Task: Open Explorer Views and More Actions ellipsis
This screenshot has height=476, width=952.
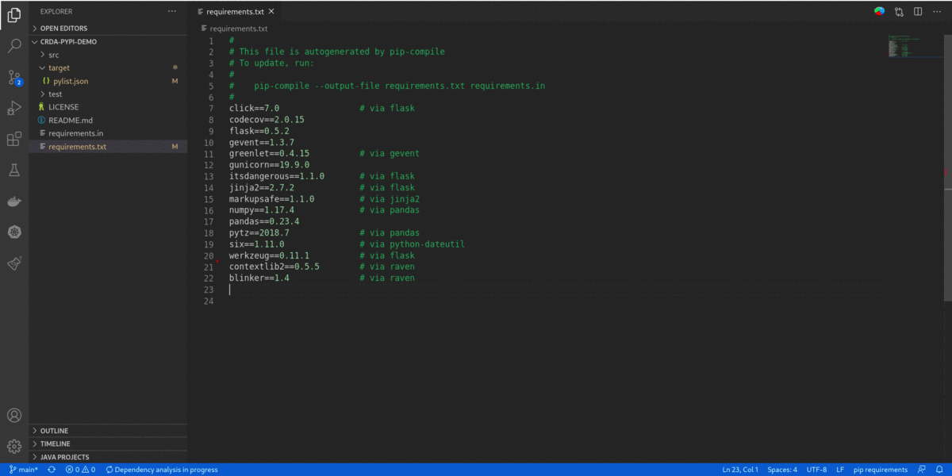Action: click(x=172, y=12)
